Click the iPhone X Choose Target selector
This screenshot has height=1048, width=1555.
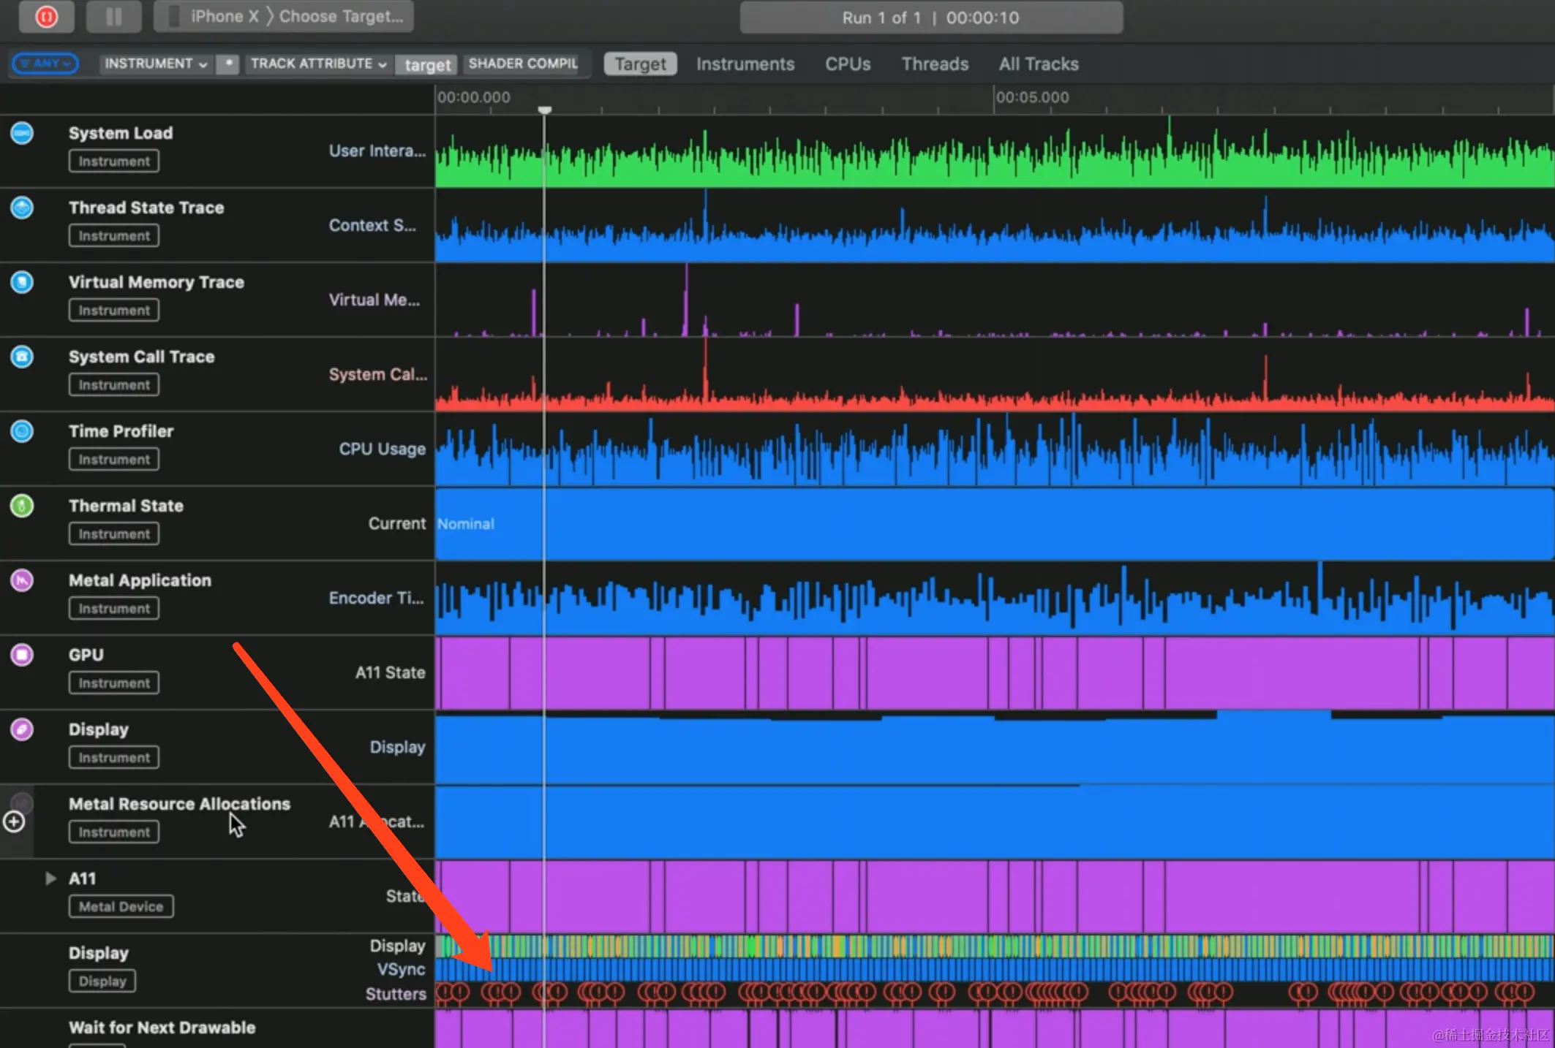pyautogui.click(x=285, y=16)
